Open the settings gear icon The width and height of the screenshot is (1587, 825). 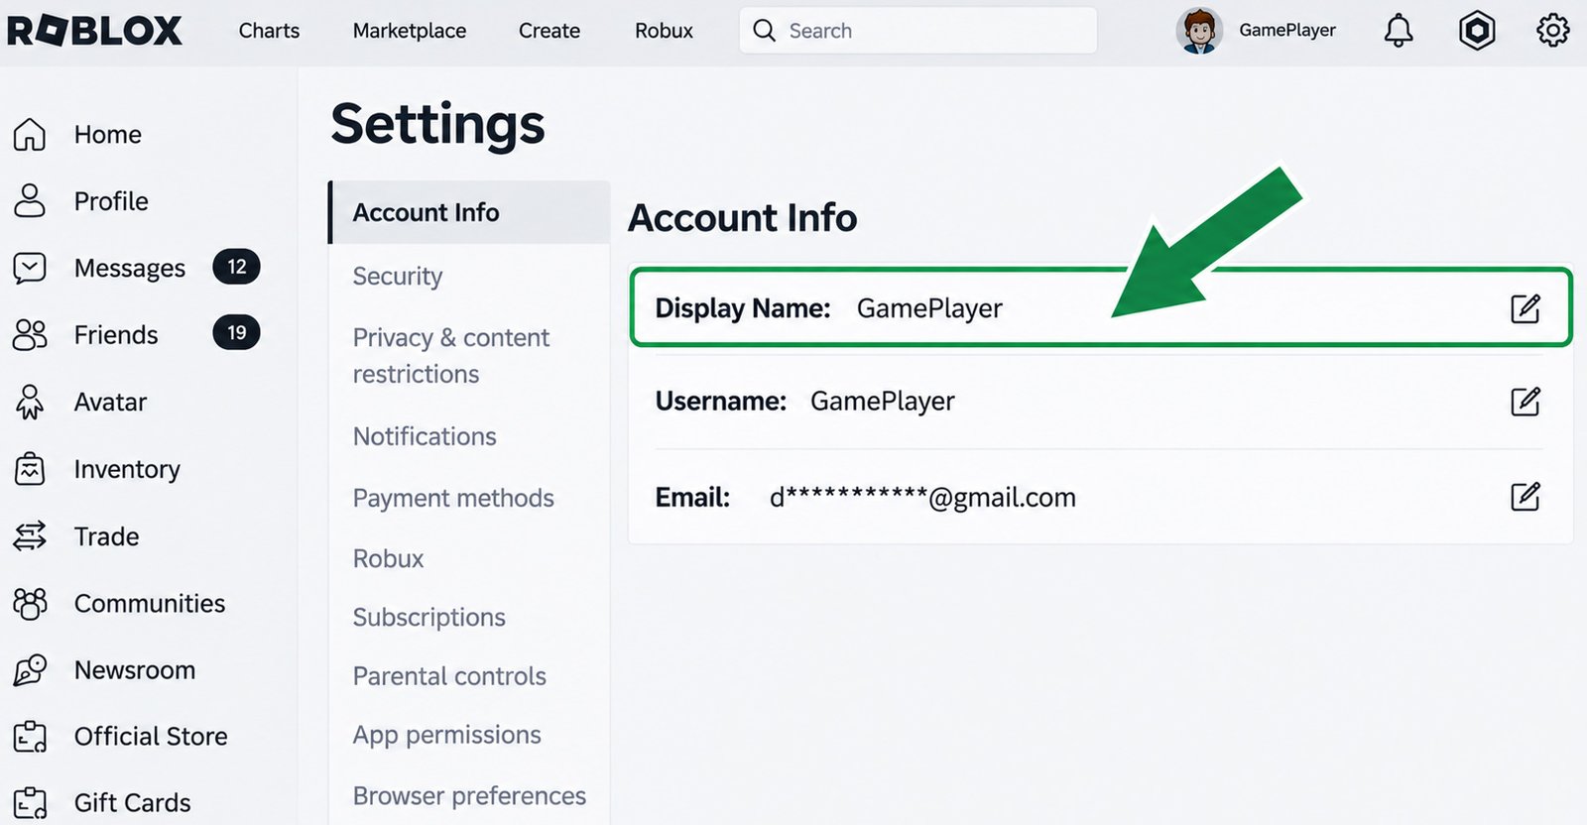click(1552, 31)
